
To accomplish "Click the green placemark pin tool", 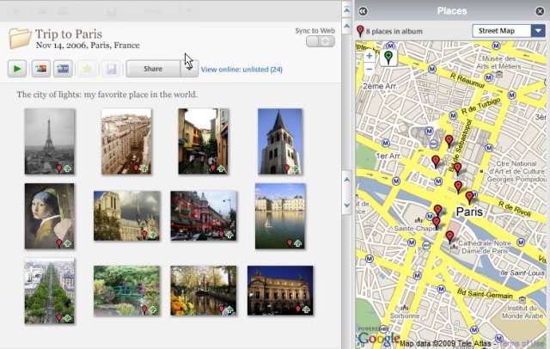I will [x=388, y=58].
